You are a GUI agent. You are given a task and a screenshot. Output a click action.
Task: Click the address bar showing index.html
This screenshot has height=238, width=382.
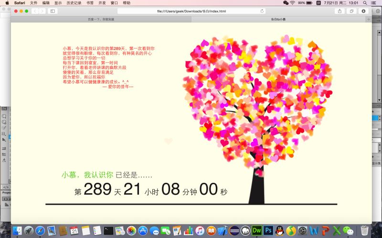pos(191,11)
